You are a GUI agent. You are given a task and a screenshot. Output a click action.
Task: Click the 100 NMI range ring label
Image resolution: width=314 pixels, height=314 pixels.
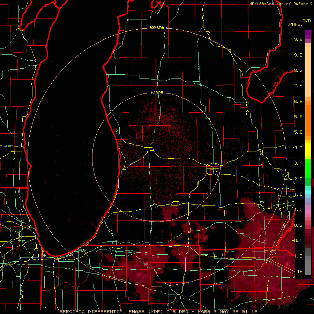point(157,28)
